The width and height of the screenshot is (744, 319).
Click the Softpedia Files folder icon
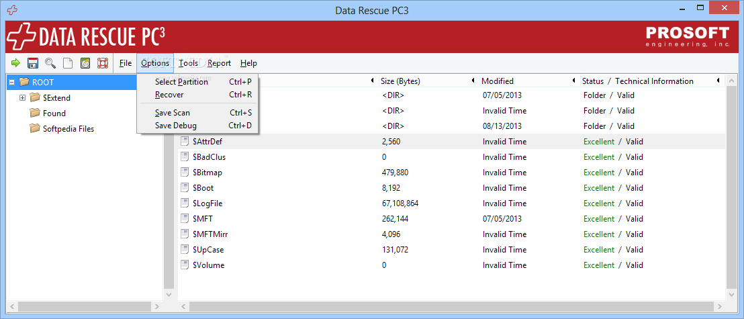pyautogui.click(x=35, y=129)
